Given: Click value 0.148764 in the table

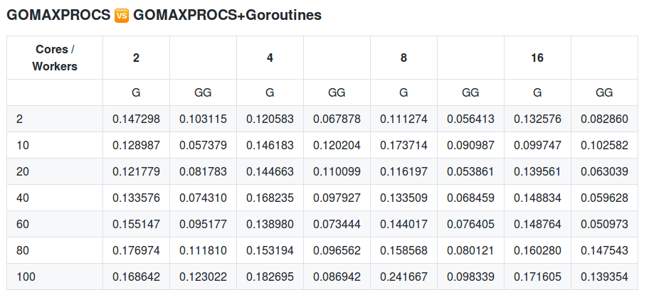Looking at the screenshot, I should pyautogui.click(x=537, y=224).
